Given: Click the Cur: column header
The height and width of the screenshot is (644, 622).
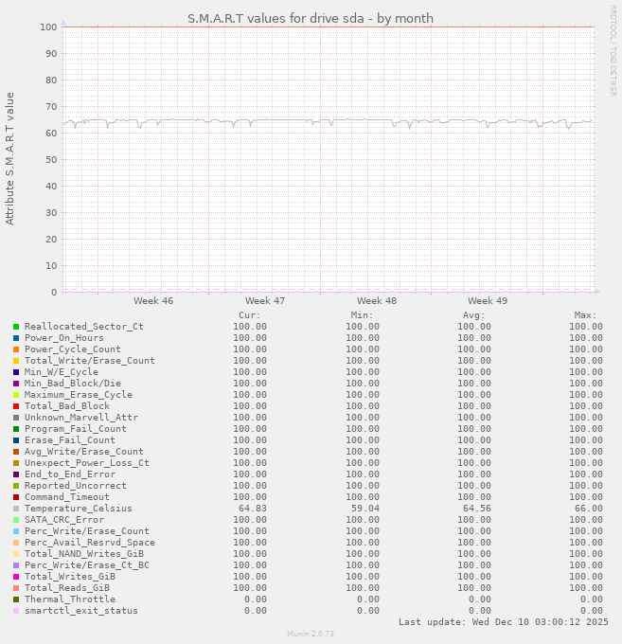Looking at the screenshot, I should (249, 315).
